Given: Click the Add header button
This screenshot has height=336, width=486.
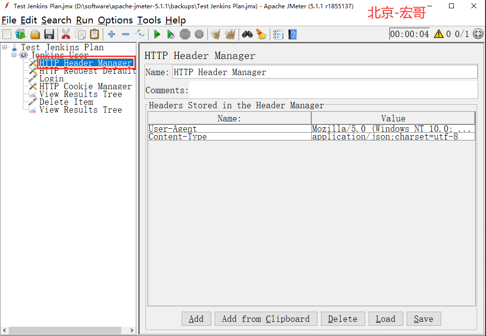Looking at the screenshot, I should point(197,318).
